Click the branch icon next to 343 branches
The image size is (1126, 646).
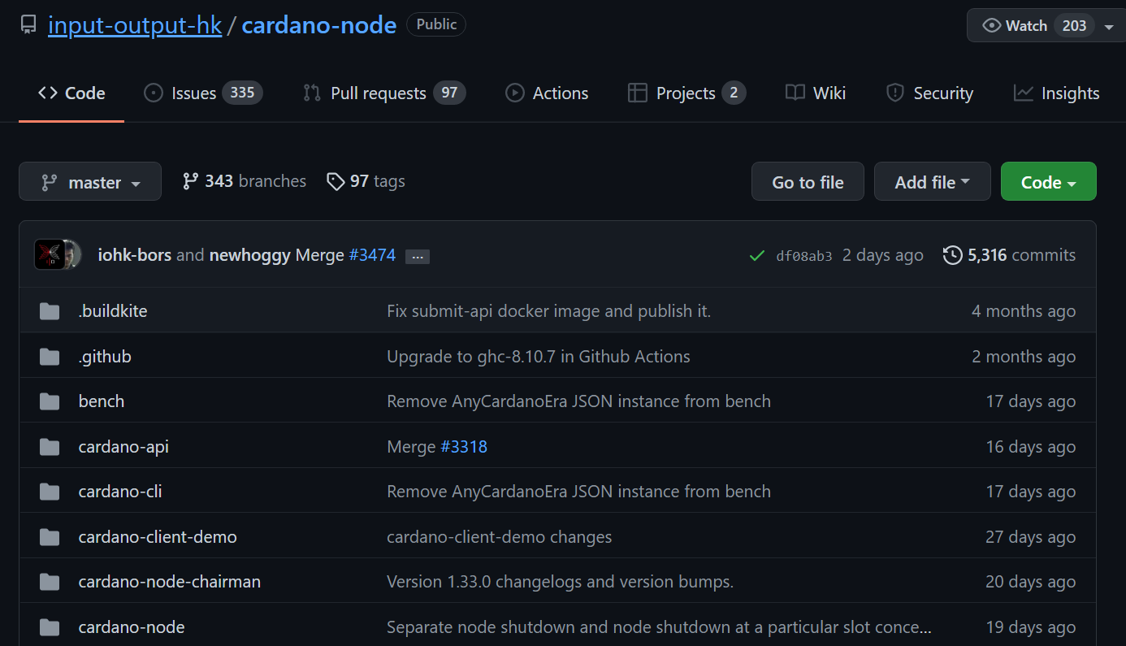tap(193, 180)
